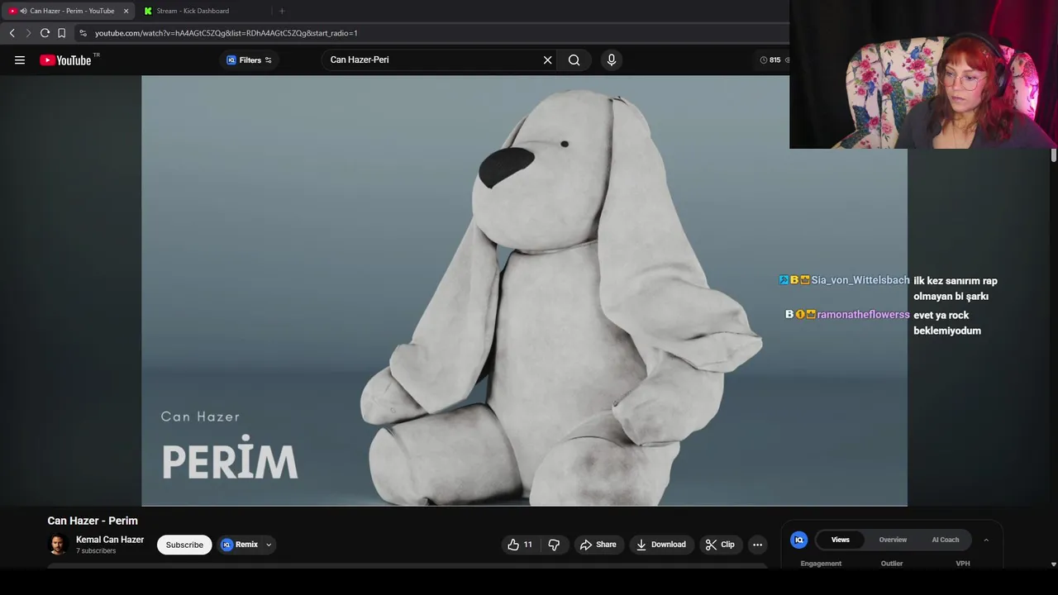
Task: Bookmark this page with bookmark icon
Action: pyautogui.click(x=61, y=33)
